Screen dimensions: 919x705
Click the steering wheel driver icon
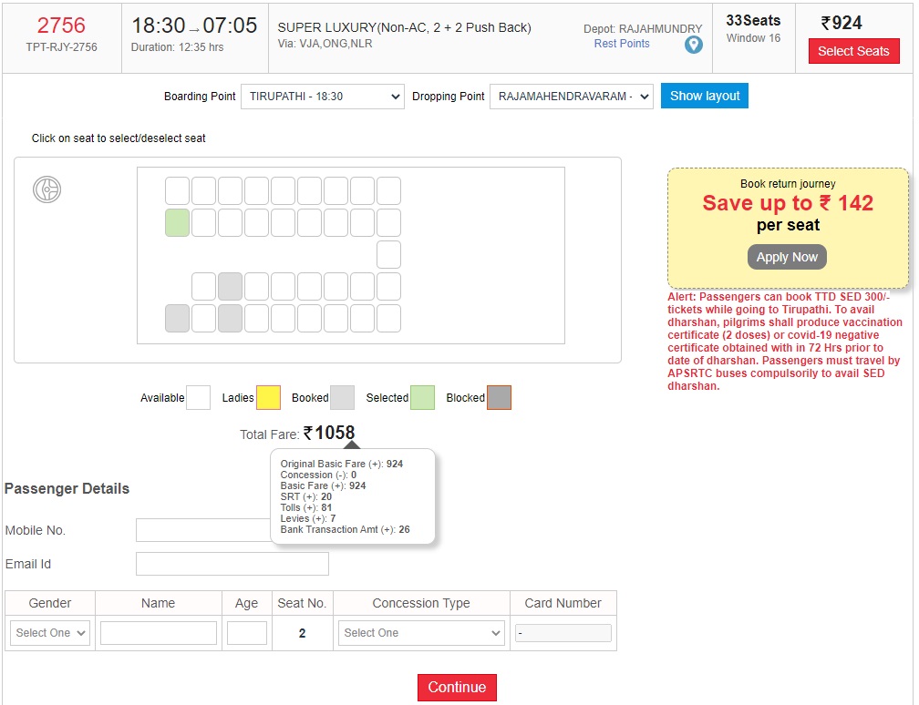point(46,189)
